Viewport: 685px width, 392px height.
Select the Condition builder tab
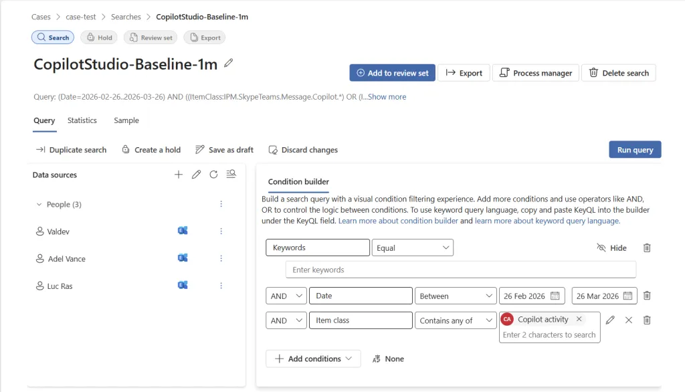[298, 182]
